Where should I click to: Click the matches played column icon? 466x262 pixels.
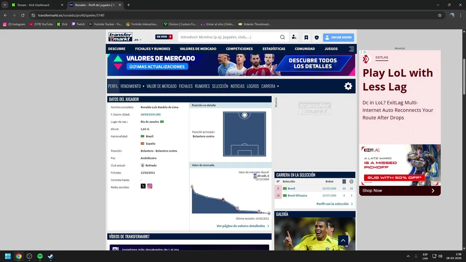344,181
